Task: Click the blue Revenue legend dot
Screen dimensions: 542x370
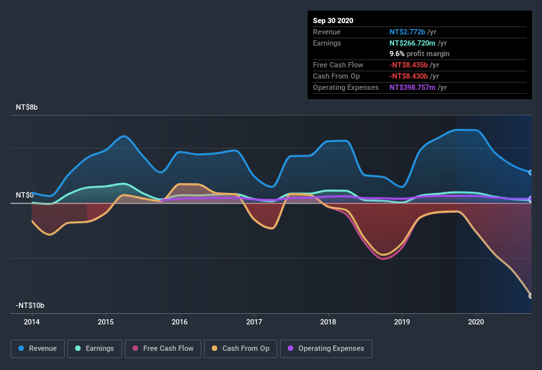Action: [x=22, y=348]
